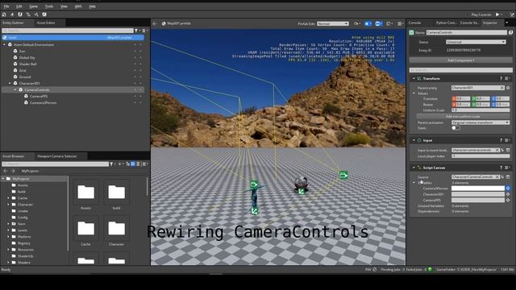516x290 pixels.
Task: Collapse the Character001 entity
Action: click(10, 84)
